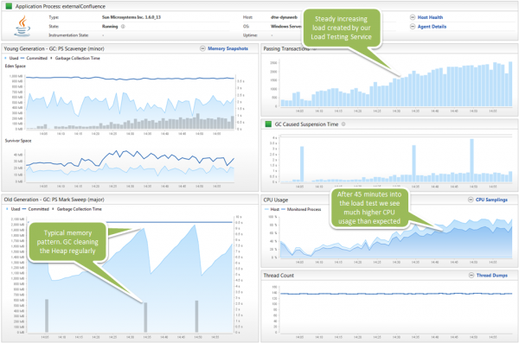Click the Thread Count panel title
Screen dimensions: 519x343
pyautogui.click(x=279, y=276)
